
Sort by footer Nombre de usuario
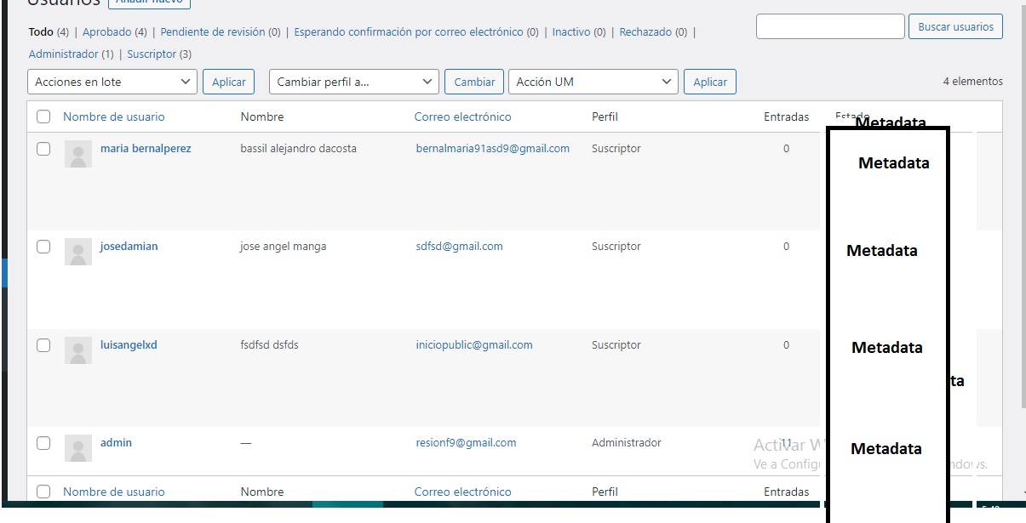[114, 492]
